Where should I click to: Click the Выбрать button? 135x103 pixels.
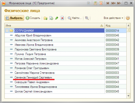coord(14,18)
